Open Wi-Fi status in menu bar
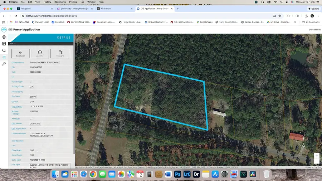This screenshot has height=181, width=322. pyautogui.click(x=275, y=2)
